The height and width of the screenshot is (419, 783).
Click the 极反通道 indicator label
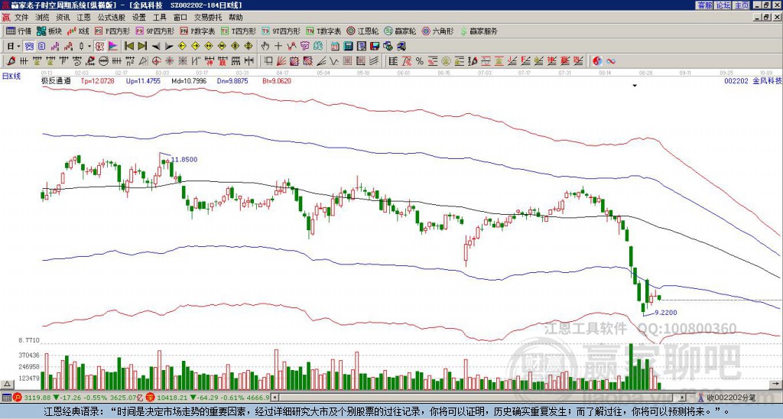click(x=56, y=80)
